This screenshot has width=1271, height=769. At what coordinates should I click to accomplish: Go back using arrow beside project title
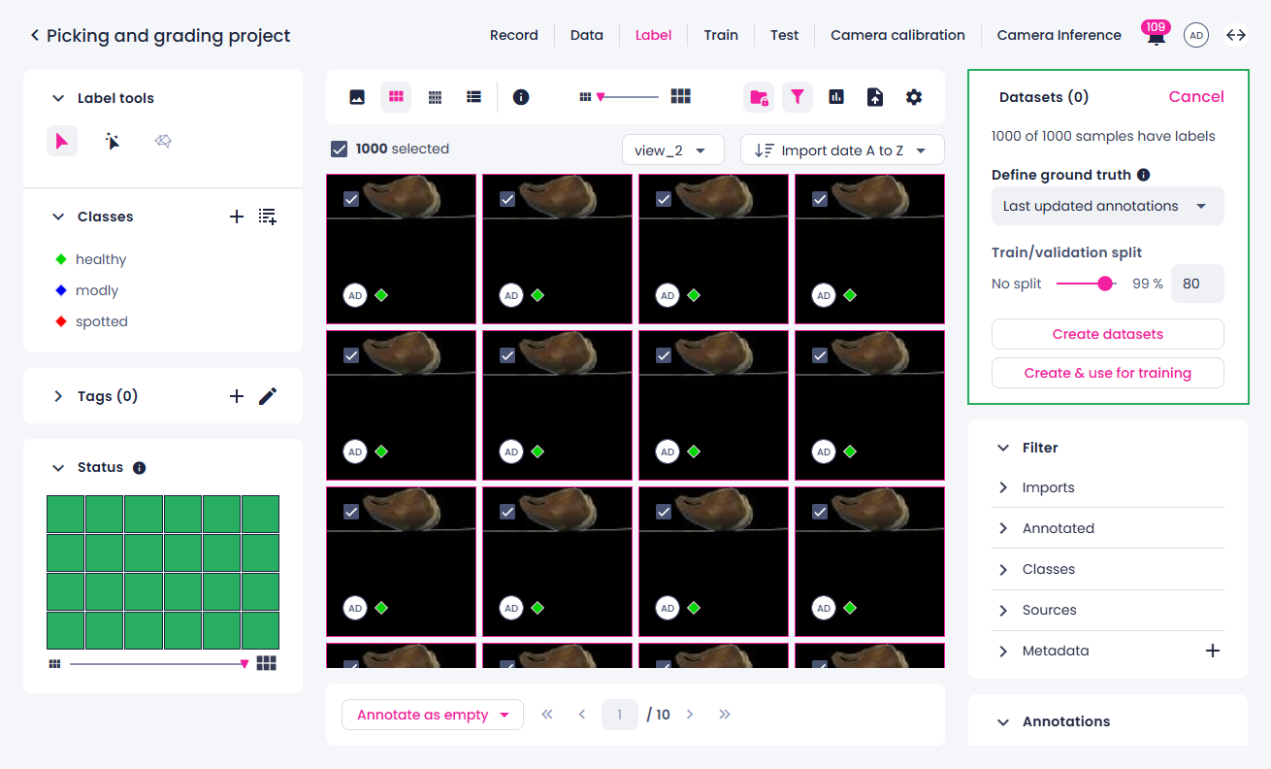click(35, 36)
